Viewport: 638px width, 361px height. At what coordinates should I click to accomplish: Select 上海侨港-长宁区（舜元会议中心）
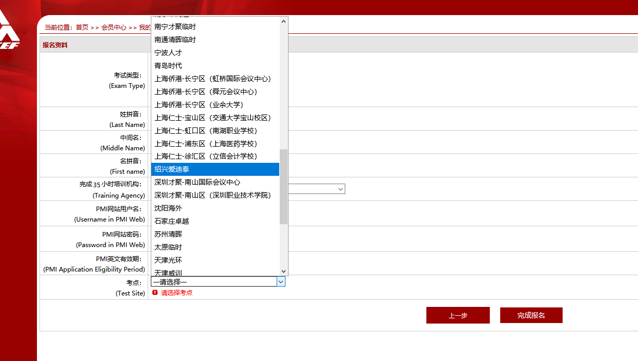point(215,92)
